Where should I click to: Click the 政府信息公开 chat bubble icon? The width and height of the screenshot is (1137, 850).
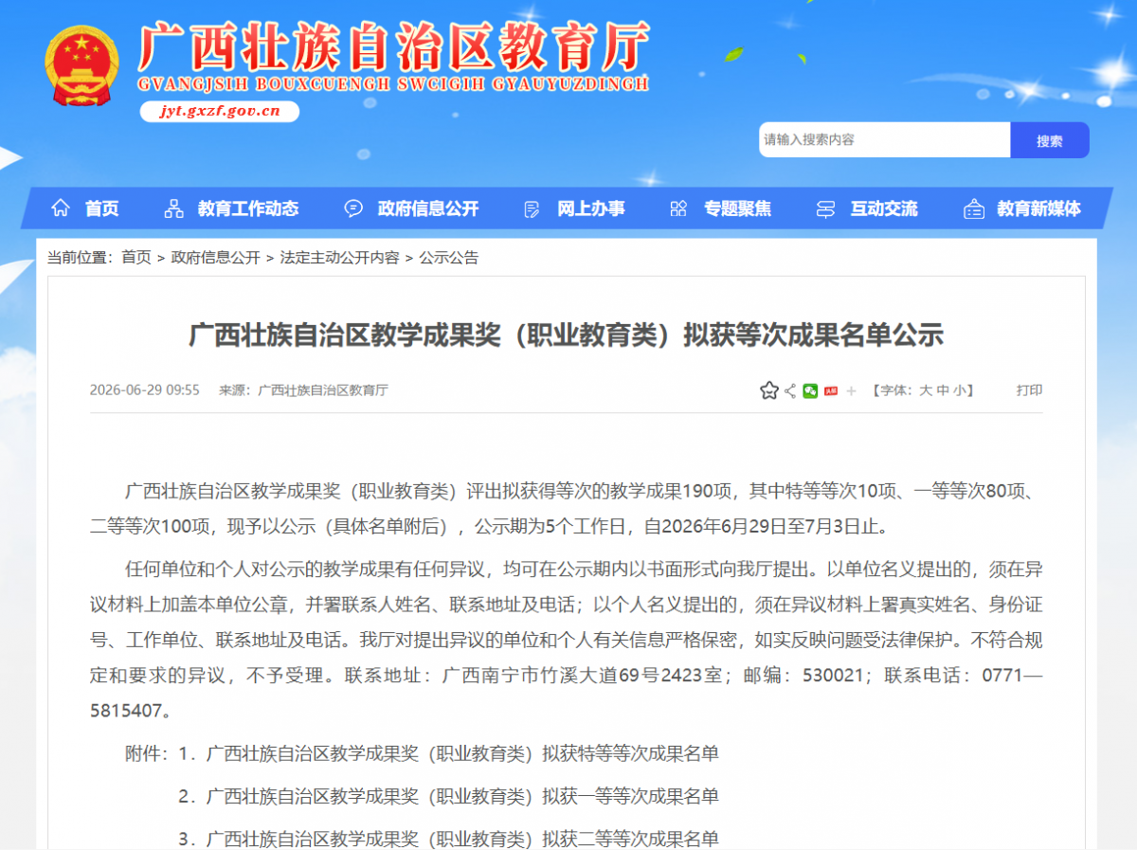click(353, 208)
